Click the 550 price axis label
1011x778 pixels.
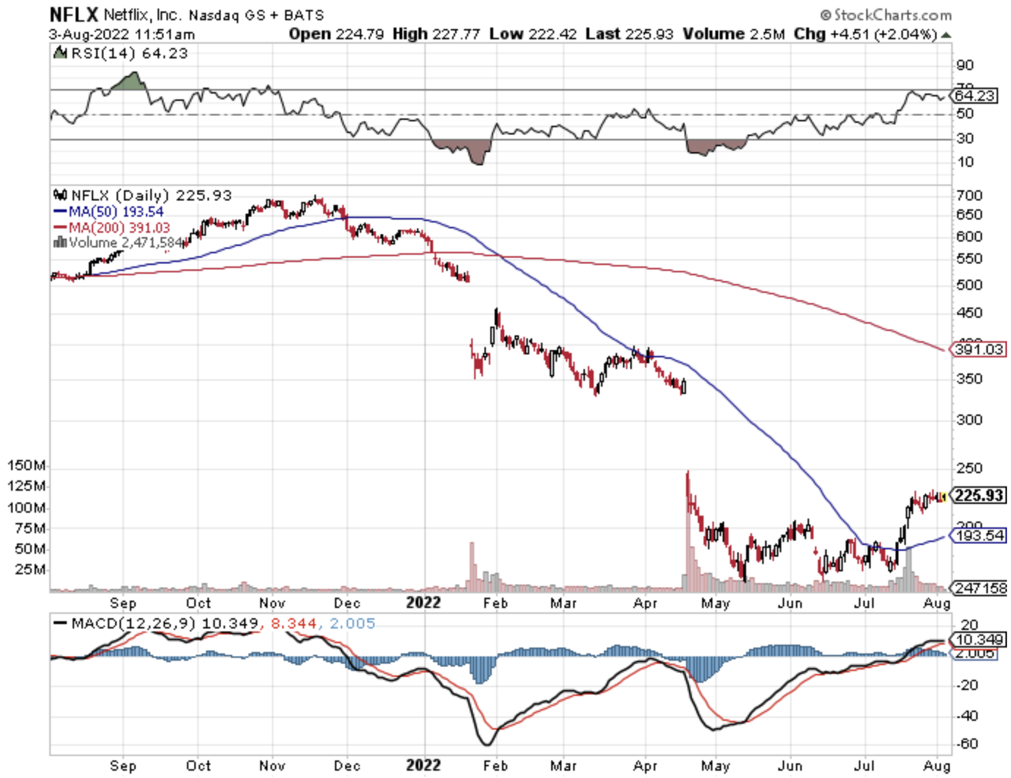point(970,259)
